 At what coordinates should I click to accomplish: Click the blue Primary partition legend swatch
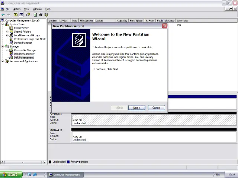click(68, 162)
